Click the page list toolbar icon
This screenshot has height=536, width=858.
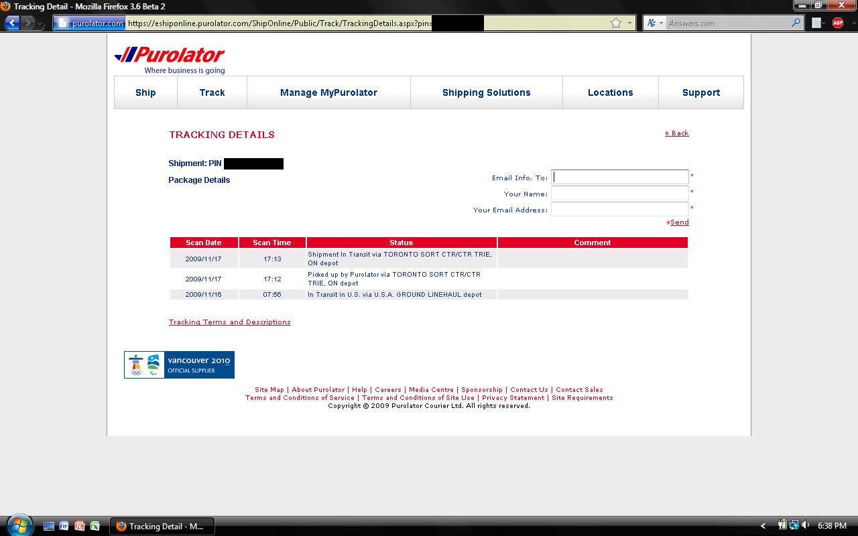pos(816,23)
